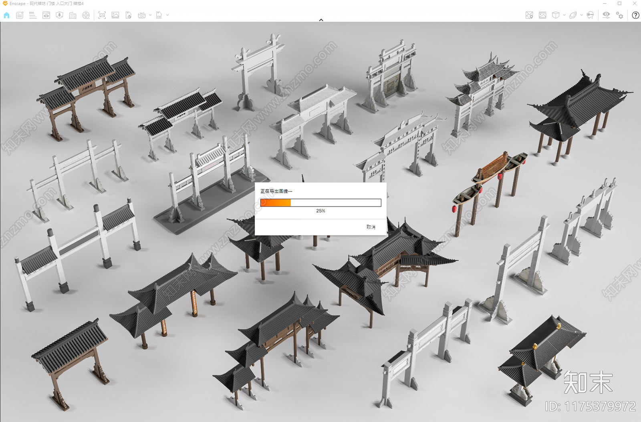The image size is (641, 422).
Task: Expand the cube projection dropdown arrow
Action: (564, 15)
